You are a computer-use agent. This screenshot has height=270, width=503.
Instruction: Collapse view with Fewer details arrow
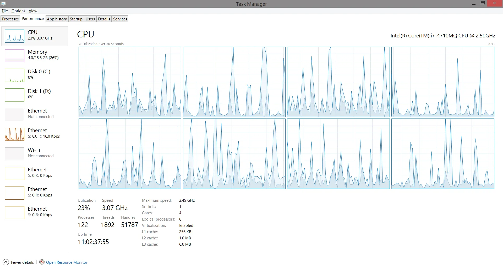(x=6, y=262)
